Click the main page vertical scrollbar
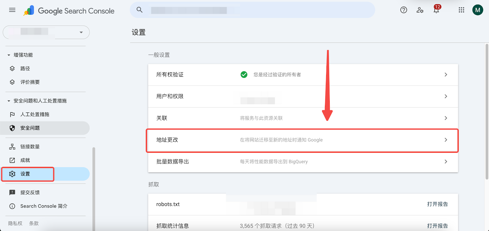 point(487,112)
